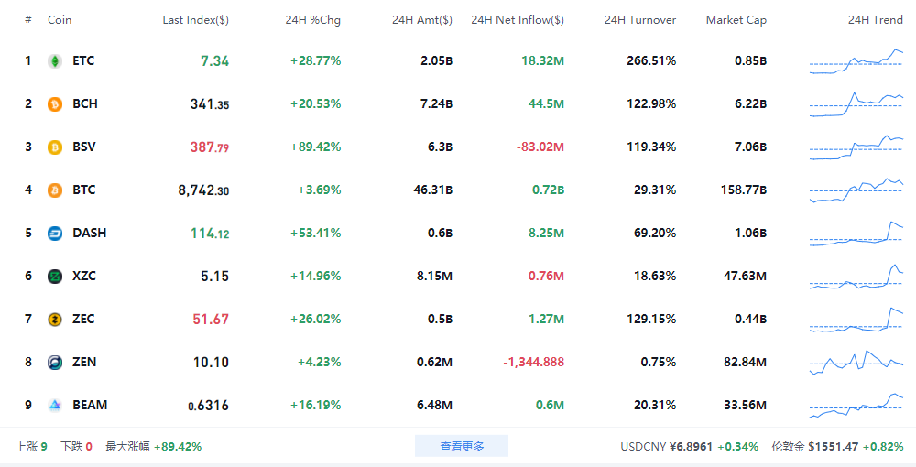This screenshot has height=467, width=916.
Task: Click BSV change value +89.42% in table
Action: [315, 147]
